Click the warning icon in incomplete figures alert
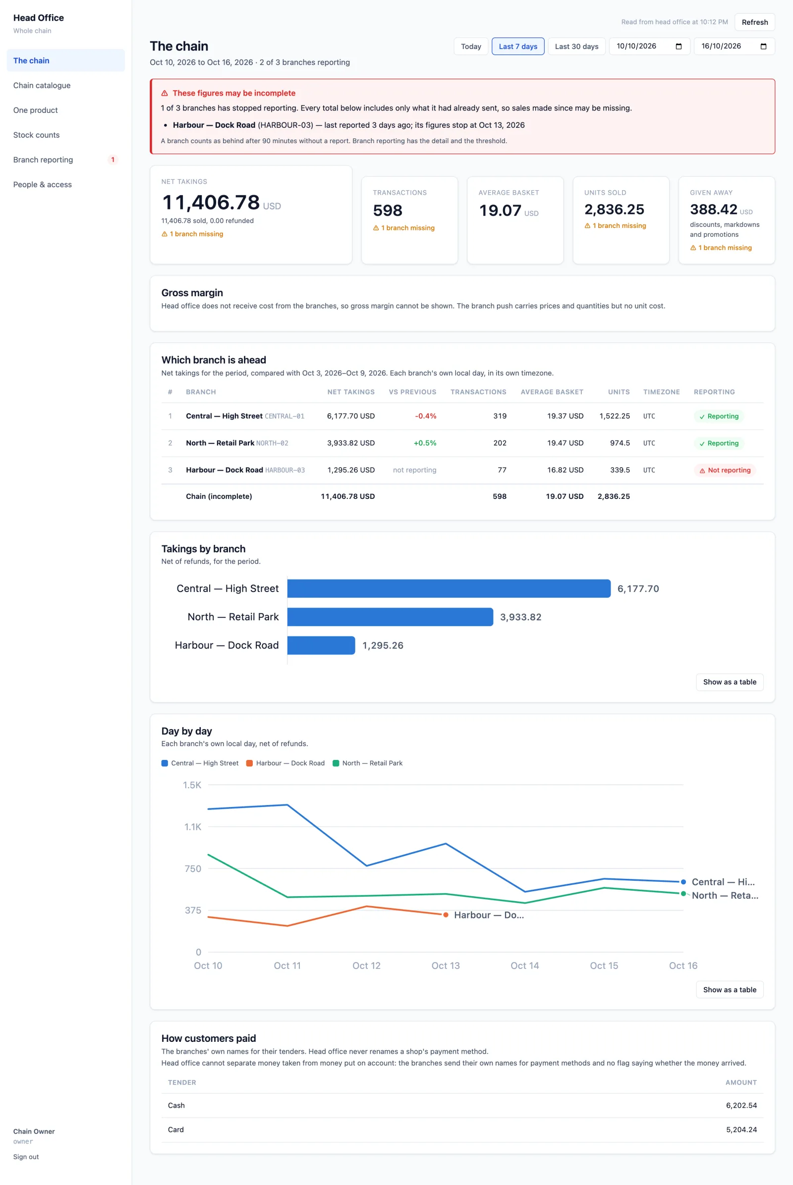 pyautogui.click(x=165, y=93)
